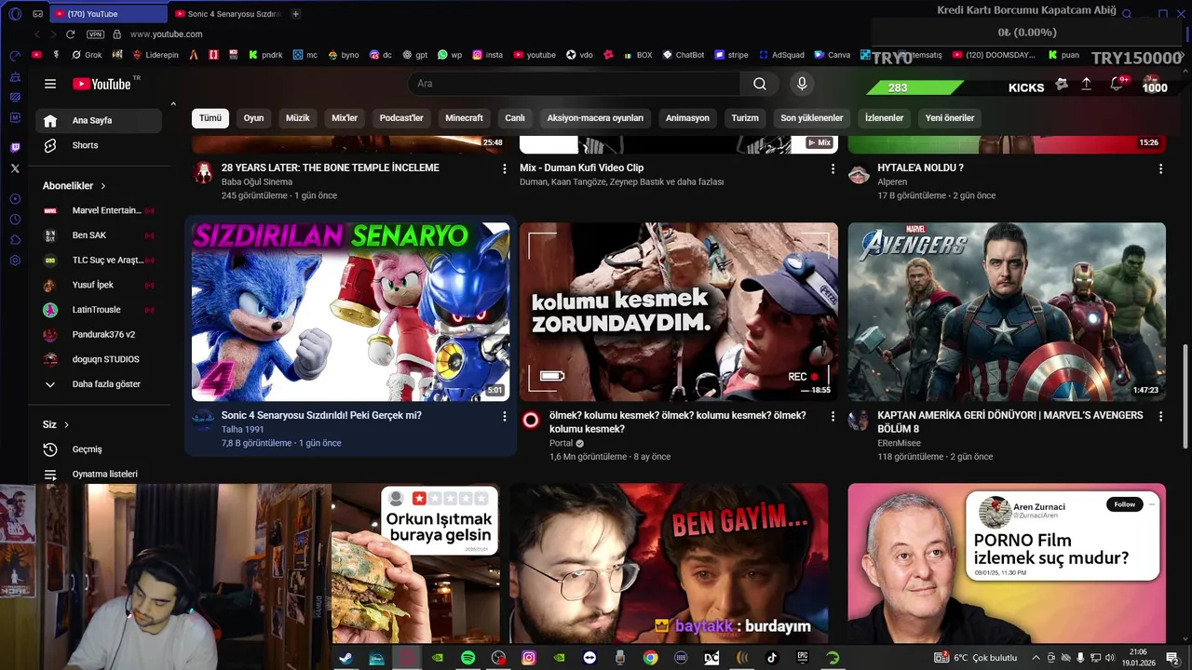Open options menu for Sonic 4 Senaryosu video
Screen dimensions: 1192x670
pos(505,416)
